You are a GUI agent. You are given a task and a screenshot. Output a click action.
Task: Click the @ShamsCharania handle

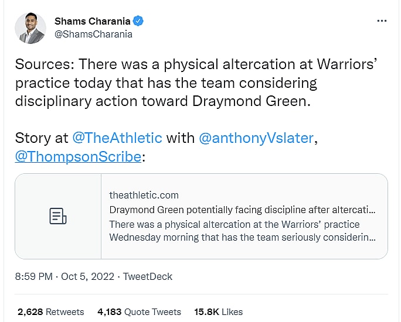[93, 34]
